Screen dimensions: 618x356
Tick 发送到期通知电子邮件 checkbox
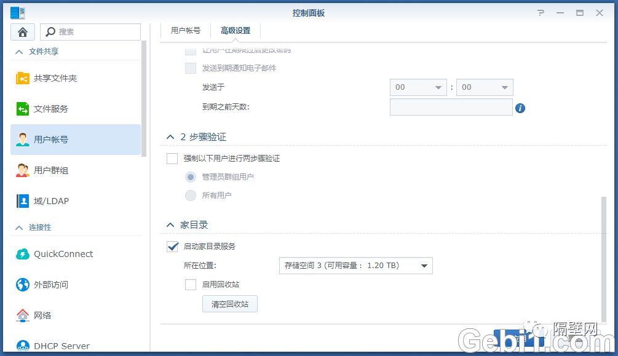(x=191, y=68)
